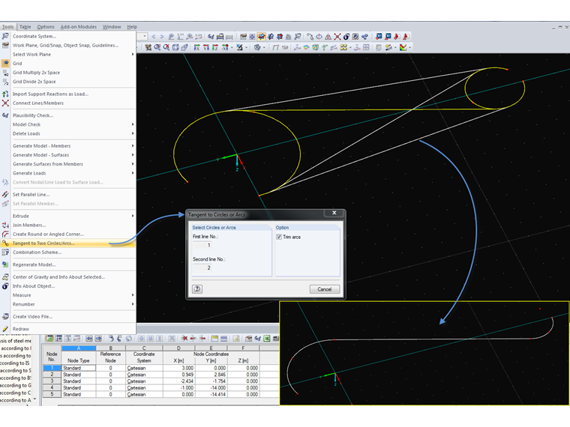Click the Create Round or Angled Corner icon

click(5, 234)
